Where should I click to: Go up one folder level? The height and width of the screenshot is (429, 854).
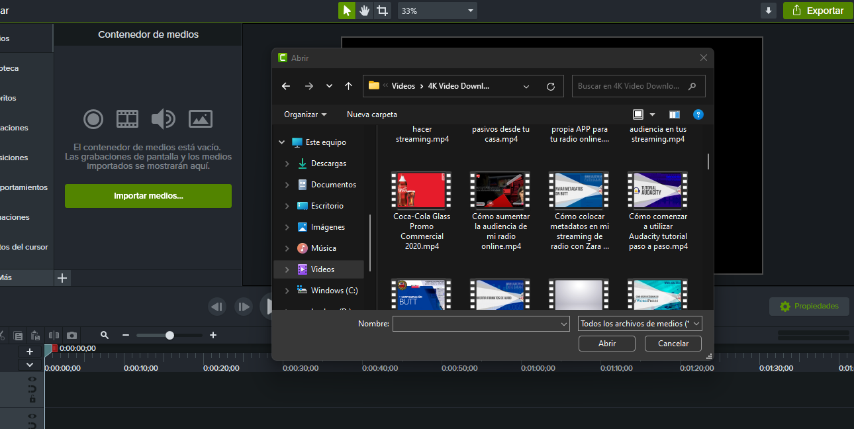point(348,86)
